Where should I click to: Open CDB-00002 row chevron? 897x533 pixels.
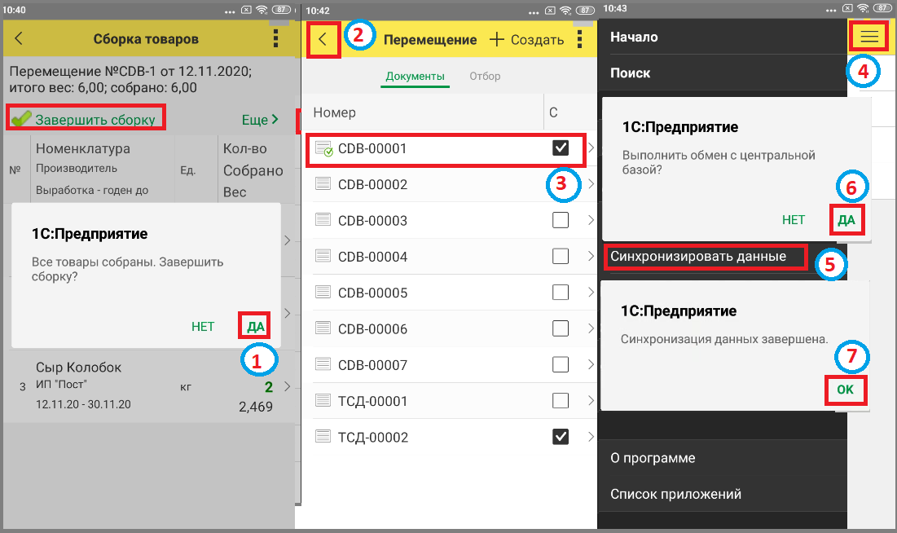click(x=591, y=183)
